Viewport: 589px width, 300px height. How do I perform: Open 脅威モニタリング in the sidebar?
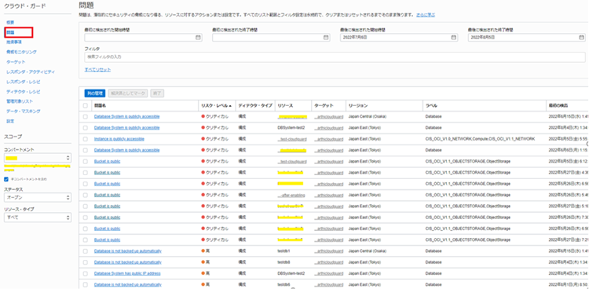click(21, 52)
